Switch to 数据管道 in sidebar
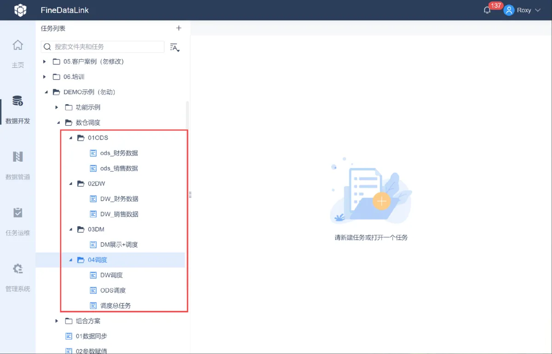The image size is (552, 354). [17, 177]
